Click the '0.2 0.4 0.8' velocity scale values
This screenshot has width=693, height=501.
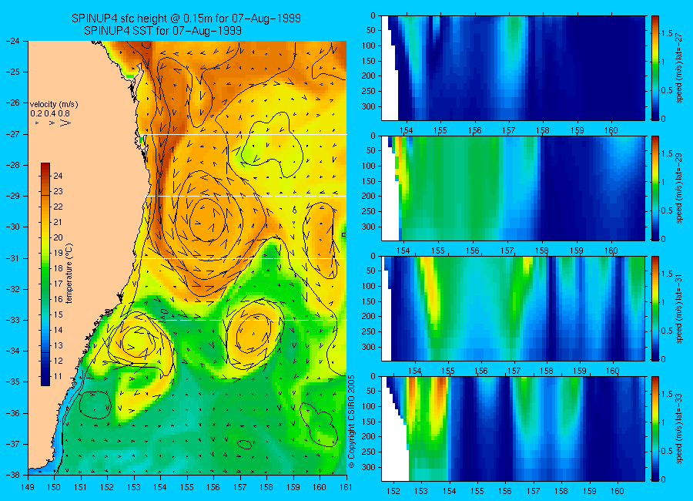pos(50,113)
